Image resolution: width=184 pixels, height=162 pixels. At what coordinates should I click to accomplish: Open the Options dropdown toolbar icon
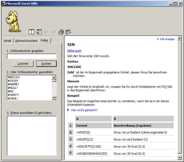tap(68, 32)
